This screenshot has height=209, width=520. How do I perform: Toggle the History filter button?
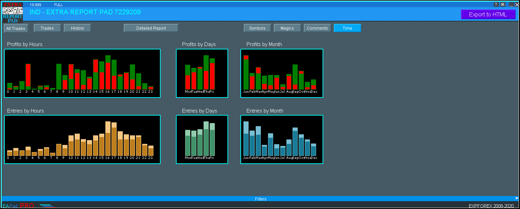tap(77, 28)
